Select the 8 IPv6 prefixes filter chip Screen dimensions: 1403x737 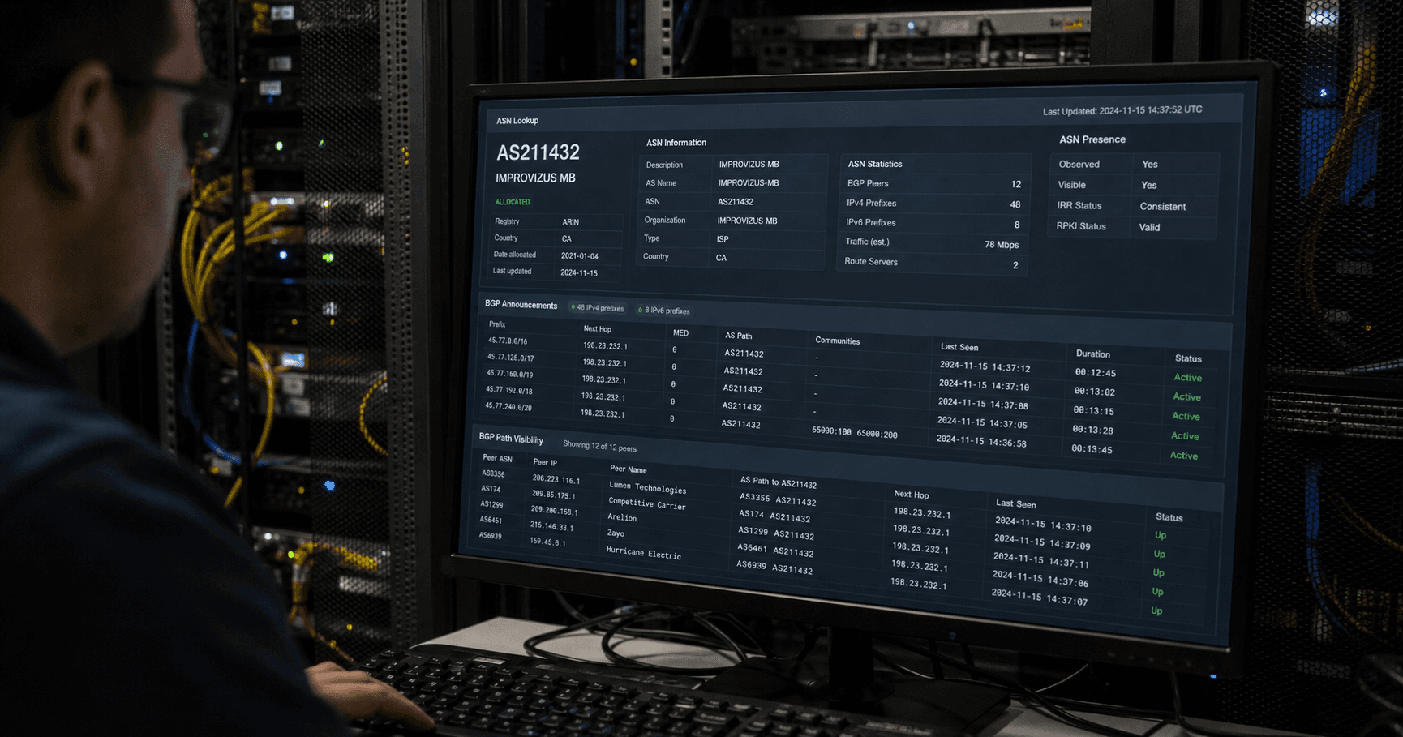click(664, 311)
